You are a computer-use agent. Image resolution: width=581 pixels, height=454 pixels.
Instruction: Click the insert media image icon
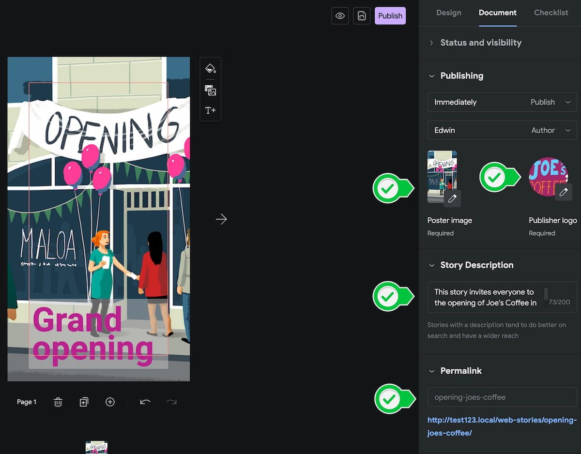pyautogui.click(x=210, y=91)
